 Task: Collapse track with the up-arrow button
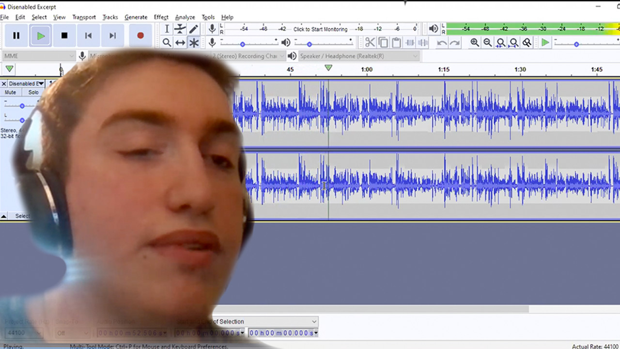tap(4, 216)
